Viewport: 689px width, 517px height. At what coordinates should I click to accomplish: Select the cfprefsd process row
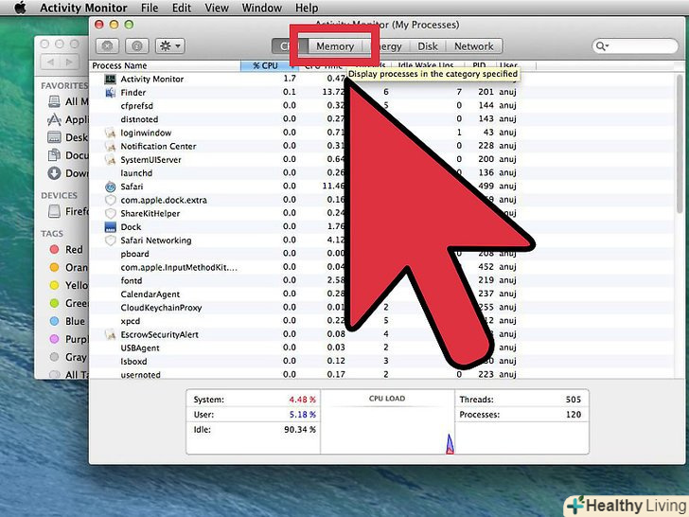coord(381,105)
